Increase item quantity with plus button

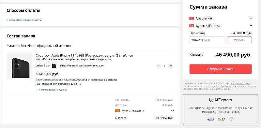[x=171, y=66]
